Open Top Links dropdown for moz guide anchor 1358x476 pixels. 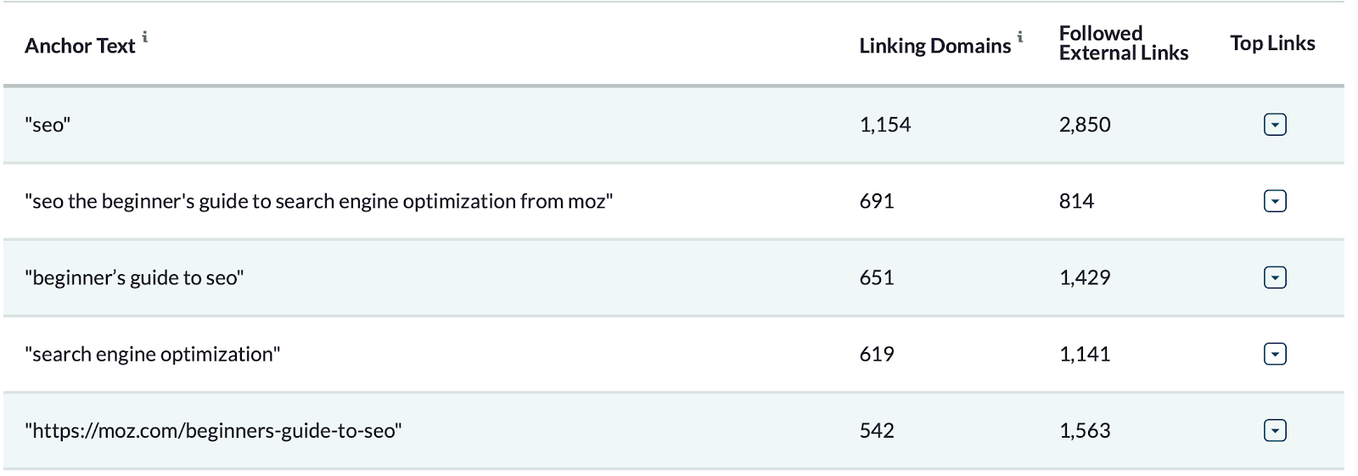1275,201
